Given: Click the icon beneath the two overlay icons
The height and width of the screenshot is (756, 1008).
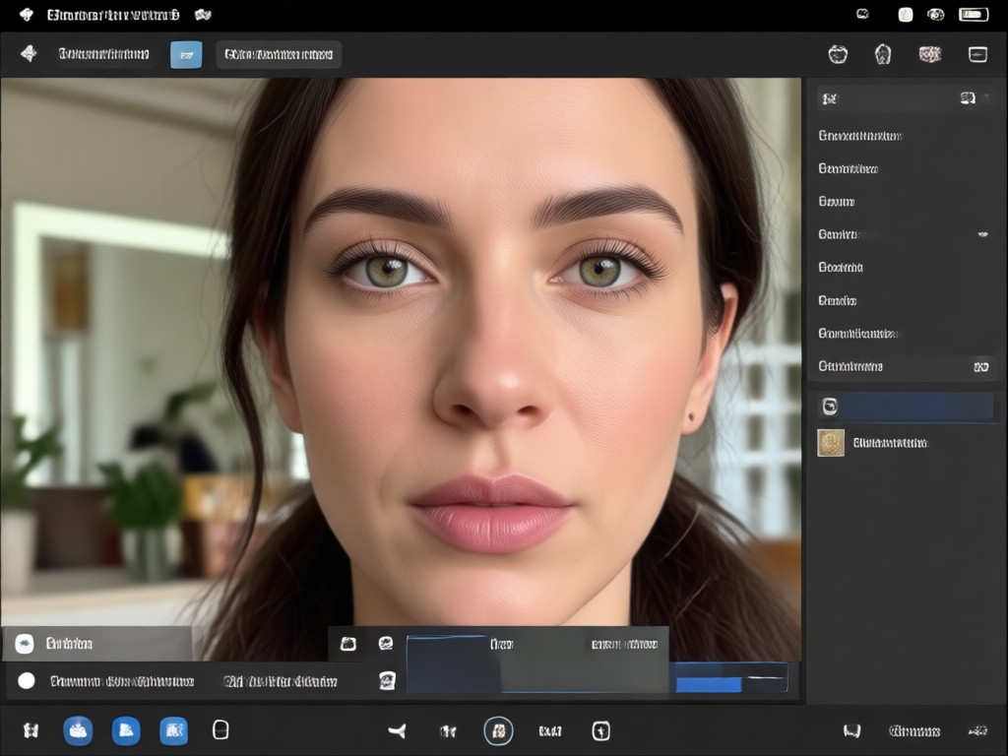Looking at the screenshot, I should [387, 680].
